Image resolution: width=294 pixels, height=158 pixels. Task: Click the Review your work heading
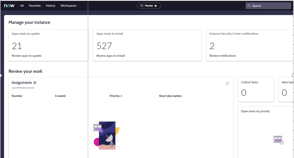click(26, 71)
